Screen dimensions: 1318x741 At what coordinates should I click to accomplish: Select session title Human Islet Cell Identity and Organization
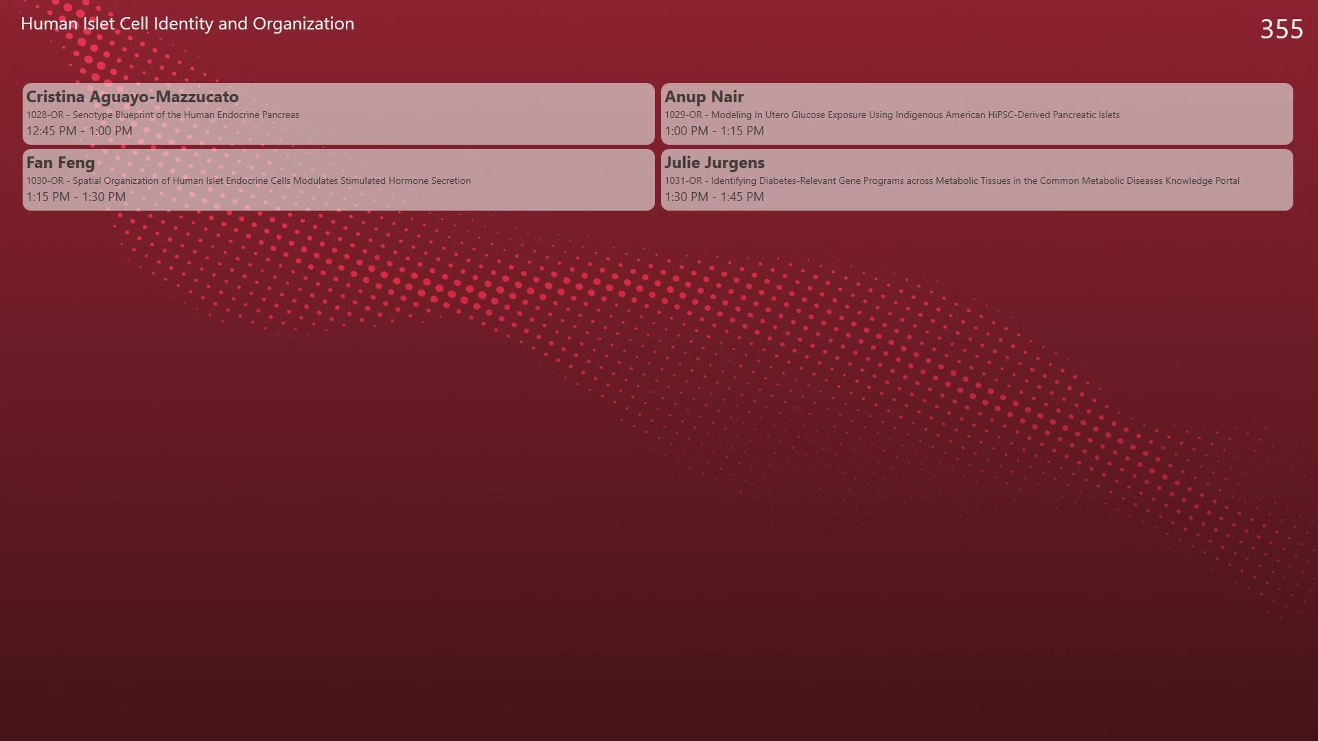(187, 24)
